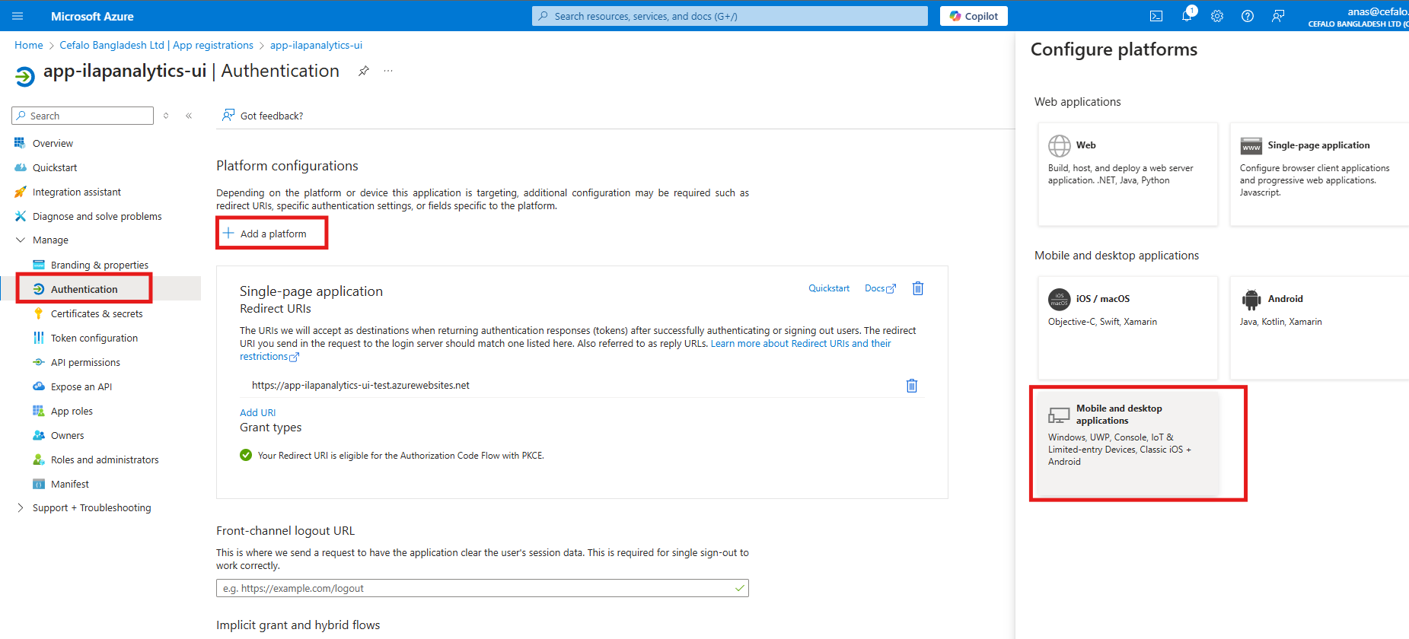The image size is (1409, 639).
Task: Delete the Single-page application platform trash icon
Action: point(918,288)
